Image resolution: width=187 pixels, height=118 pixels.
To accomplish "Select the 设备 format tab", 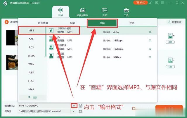I will [132, 23].
